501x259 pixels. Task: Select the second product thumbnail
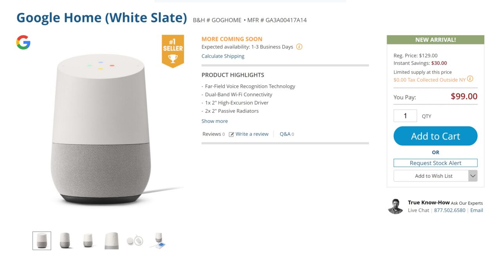pos(65,241)
